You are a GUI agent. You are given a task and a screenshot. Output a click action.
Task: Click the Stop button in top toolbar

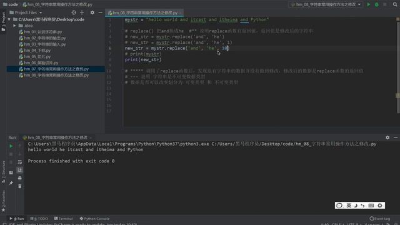(385, 4)
